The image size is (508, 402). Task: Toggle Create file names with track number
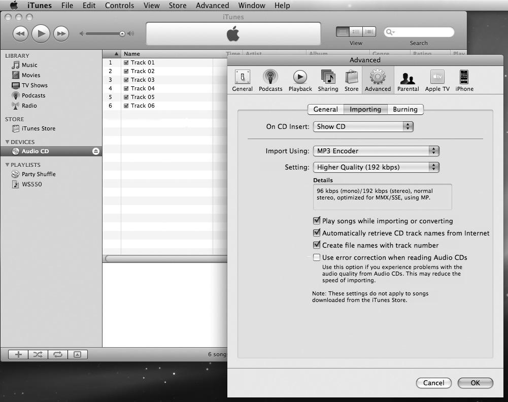tap(317, 245)
